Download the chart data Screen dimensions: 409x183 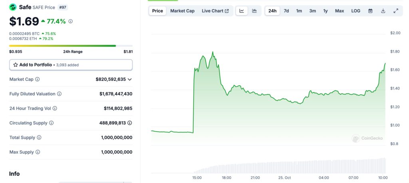click(x=383, y=11)
